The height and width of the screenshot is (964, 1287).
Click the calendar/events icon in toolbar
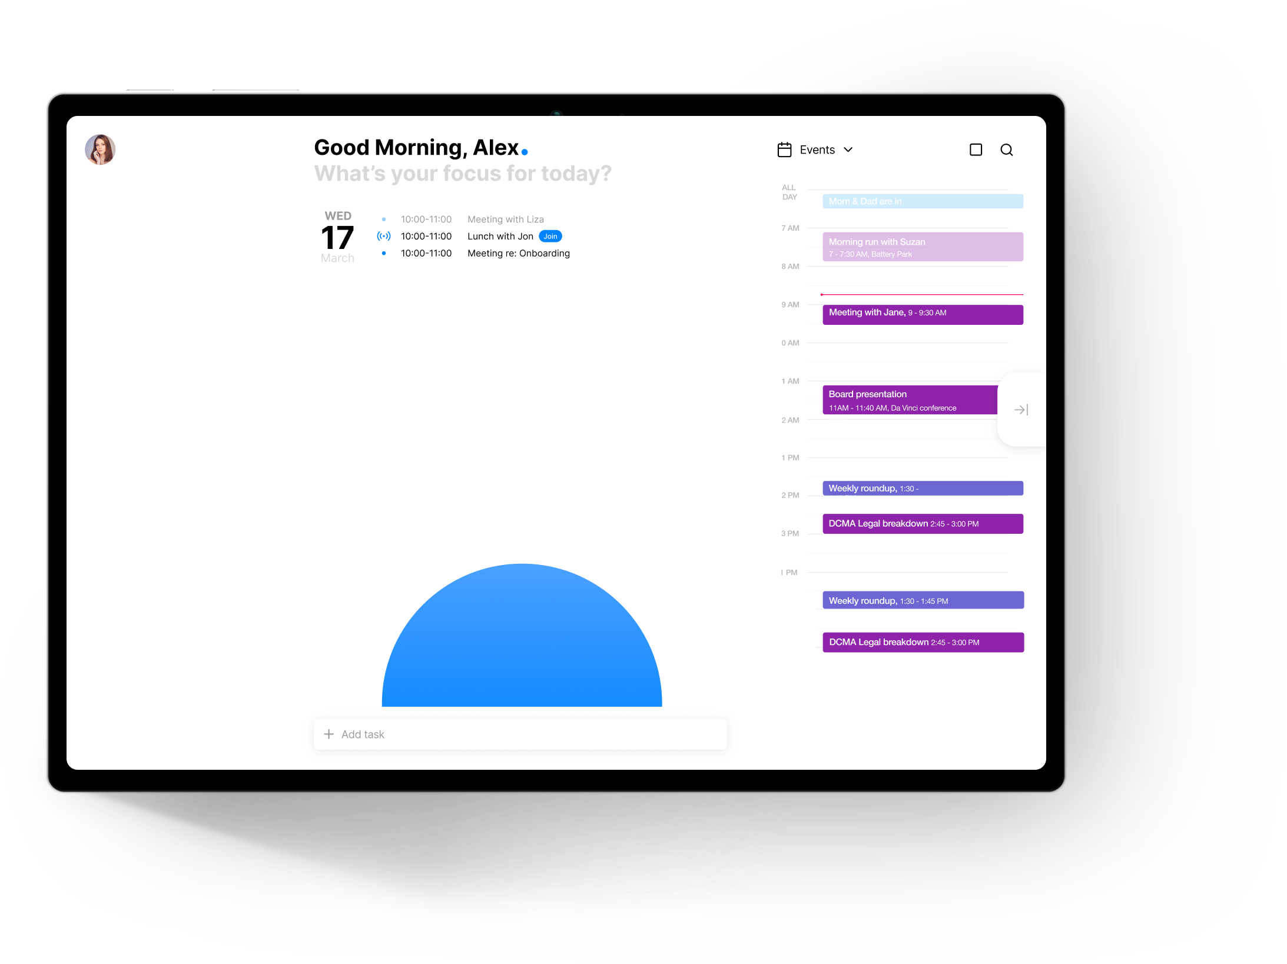[784, 150]
